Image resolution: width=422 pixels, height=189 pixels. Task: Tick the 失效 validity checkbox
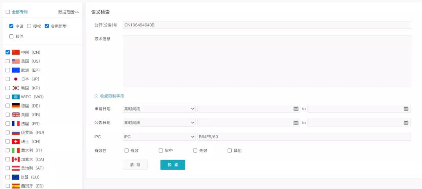pyautogui.click(x=195, y=150)
